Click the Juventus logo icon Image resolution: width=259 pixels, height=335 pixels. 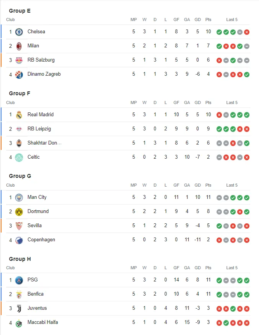[x=19, y=308]
